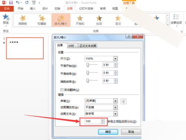186x140 pixels.
Task: Open the Sound (声音) dropdown
Action: click(x=115, y=101)
